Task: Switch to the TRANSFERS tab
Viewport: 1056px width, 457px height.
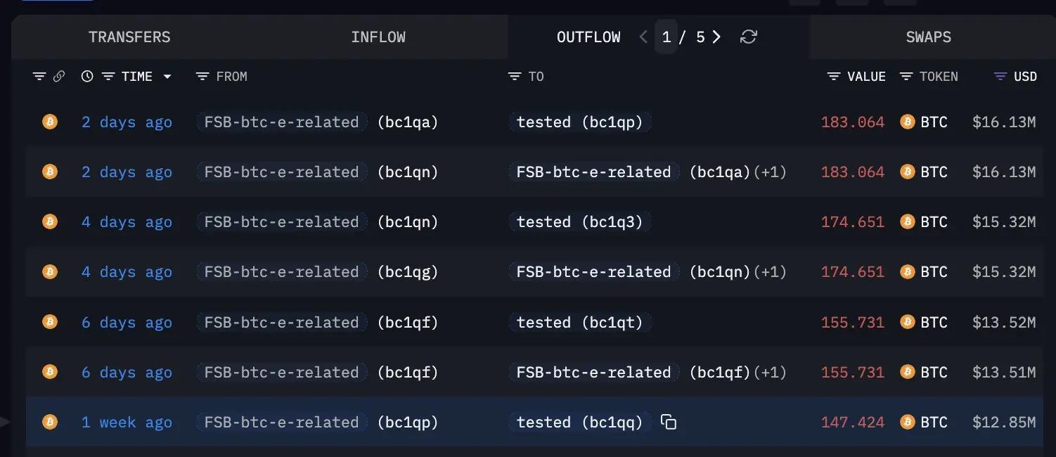Action: pyautogui.click(x=129, y=37)
